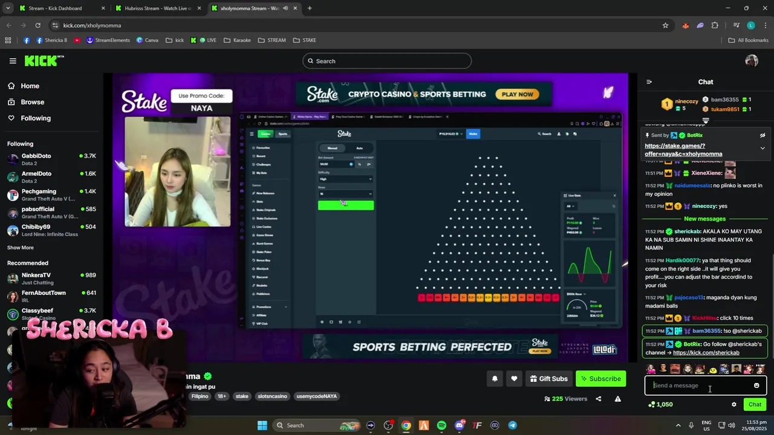The height and width of the screenshot is (435, 774).
Task: Open emoji picker in chat box
Action: click(x=756, y=385)
